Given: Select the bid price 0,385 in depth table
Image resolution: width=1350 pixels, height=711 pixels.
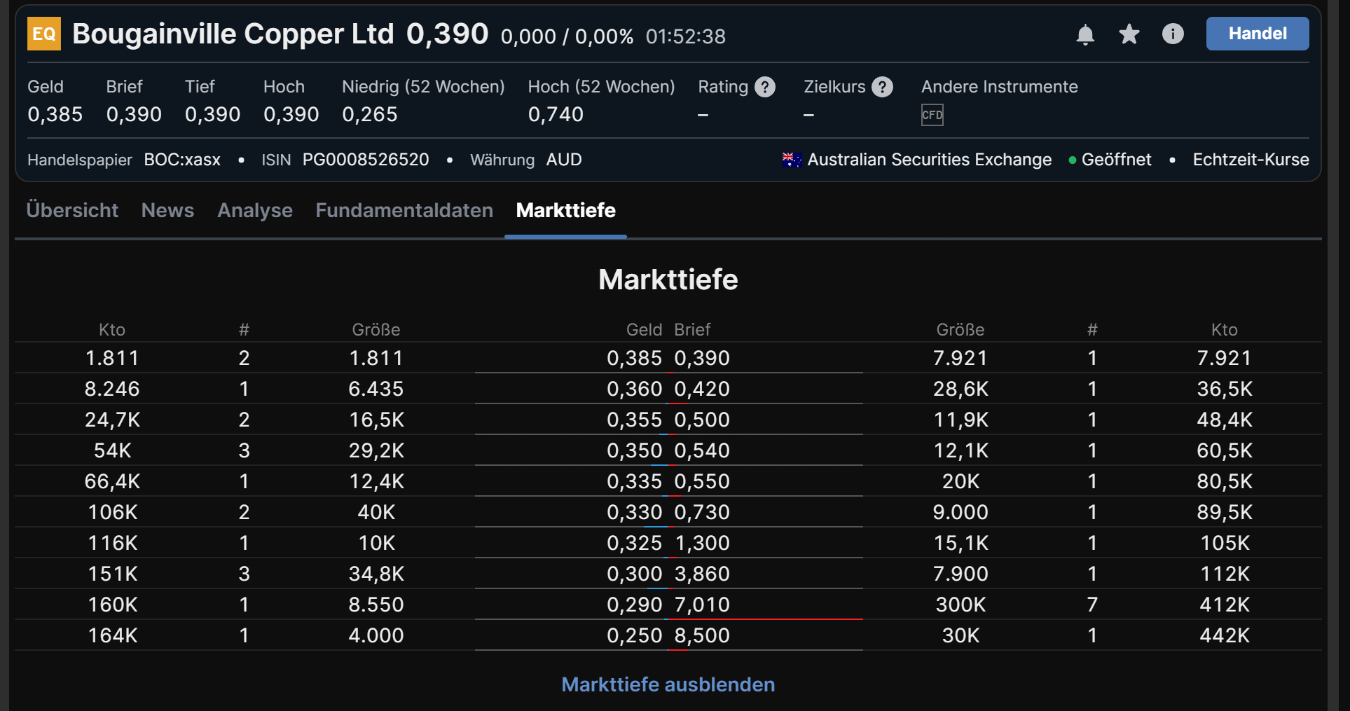Looking at the screenshot, I should pos(635,358).
